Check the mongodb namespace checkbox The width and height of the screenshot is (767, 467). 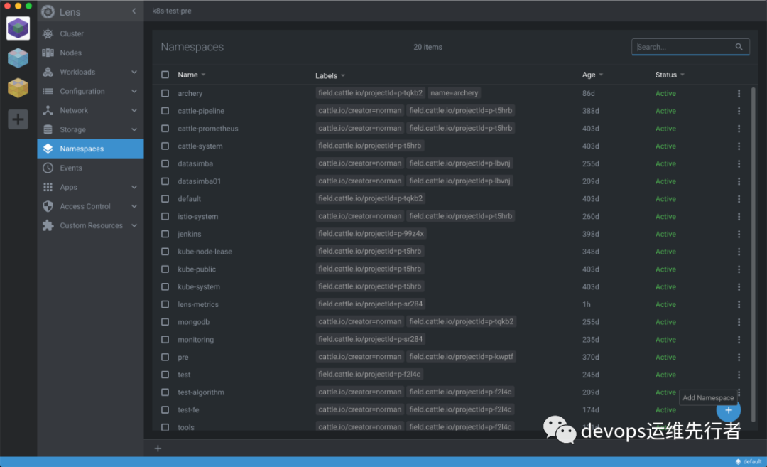coord(165,322)
